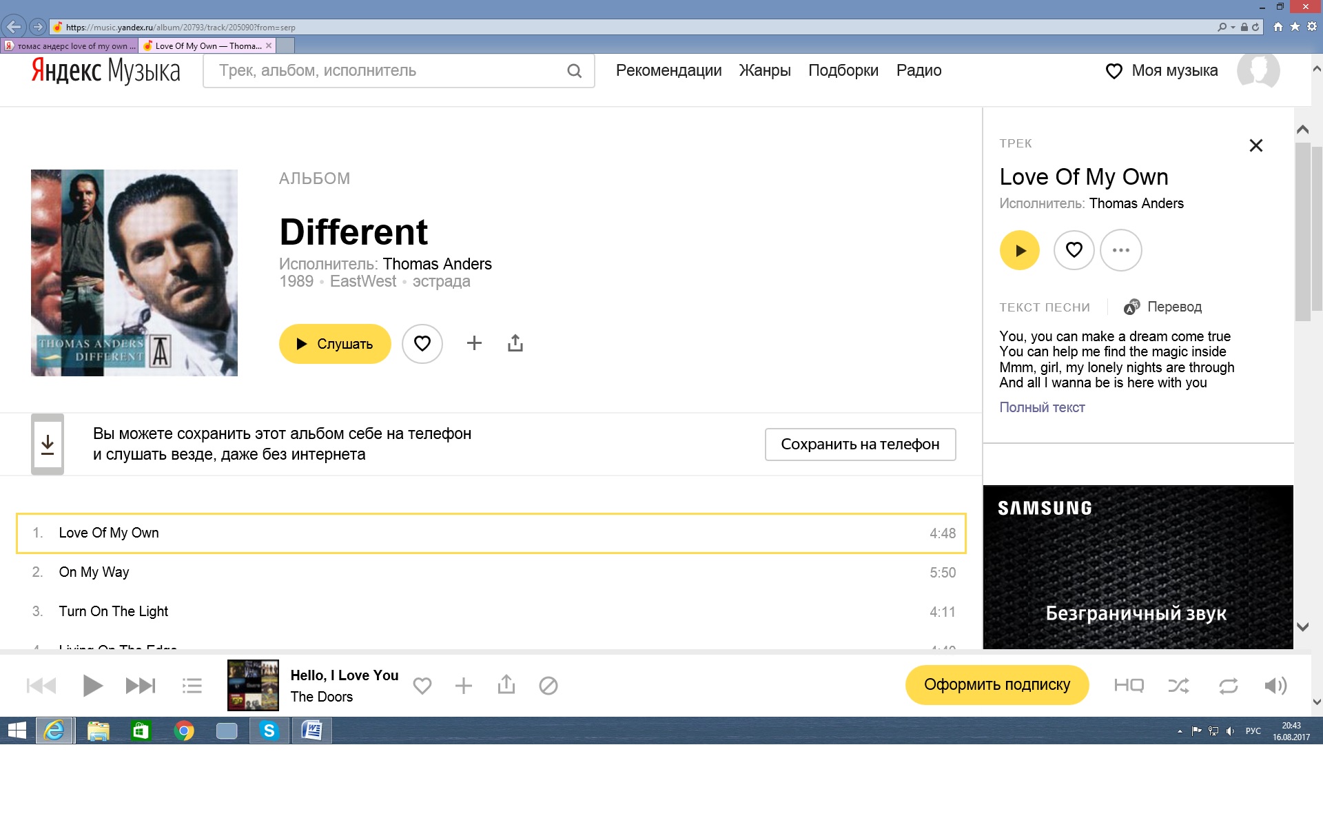Viewport: 1323px width, 827px height.
Task: Toggle repeat playback mode
Action: coord(1228,686)
